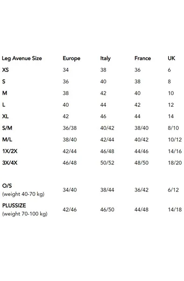Click the Italy column header
The image size is (184, 281).
coord(106,59)
